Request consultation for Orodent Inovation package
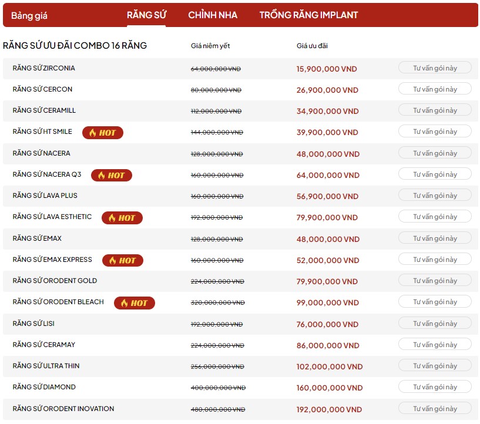 point(435,409)
